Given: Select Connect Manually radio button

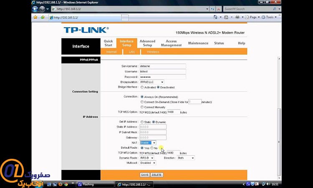Looking at the screenshot, I should (x=142, y=107).
